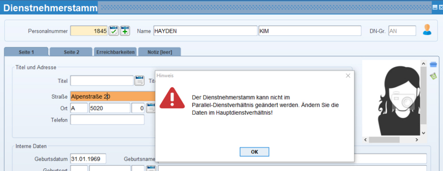Click the horizontal scrollbar thumb under the photo
443x171 pixels.
(x=384, y=140)
